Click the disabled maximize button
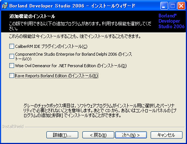The height and width of the screenshot is (144, 187). click(173, 6)
